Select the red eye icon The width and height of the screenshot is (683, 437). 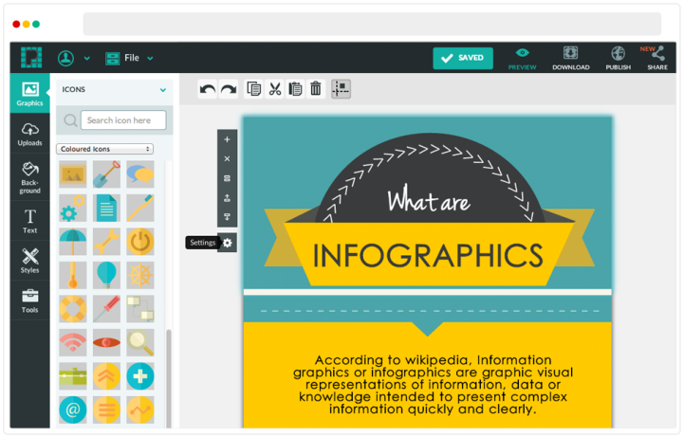tap(106, 342)
